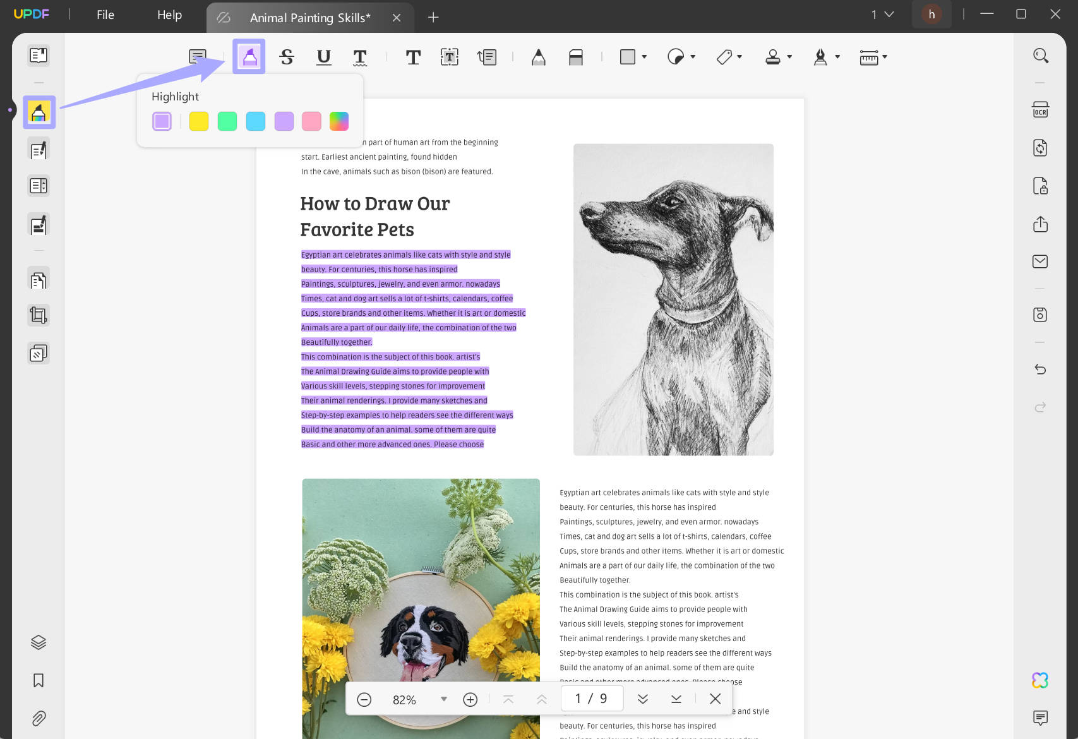This screenshot has height=739, width=1078.
Task: Switch to Reader mode in sidebar
Action: 38,55
